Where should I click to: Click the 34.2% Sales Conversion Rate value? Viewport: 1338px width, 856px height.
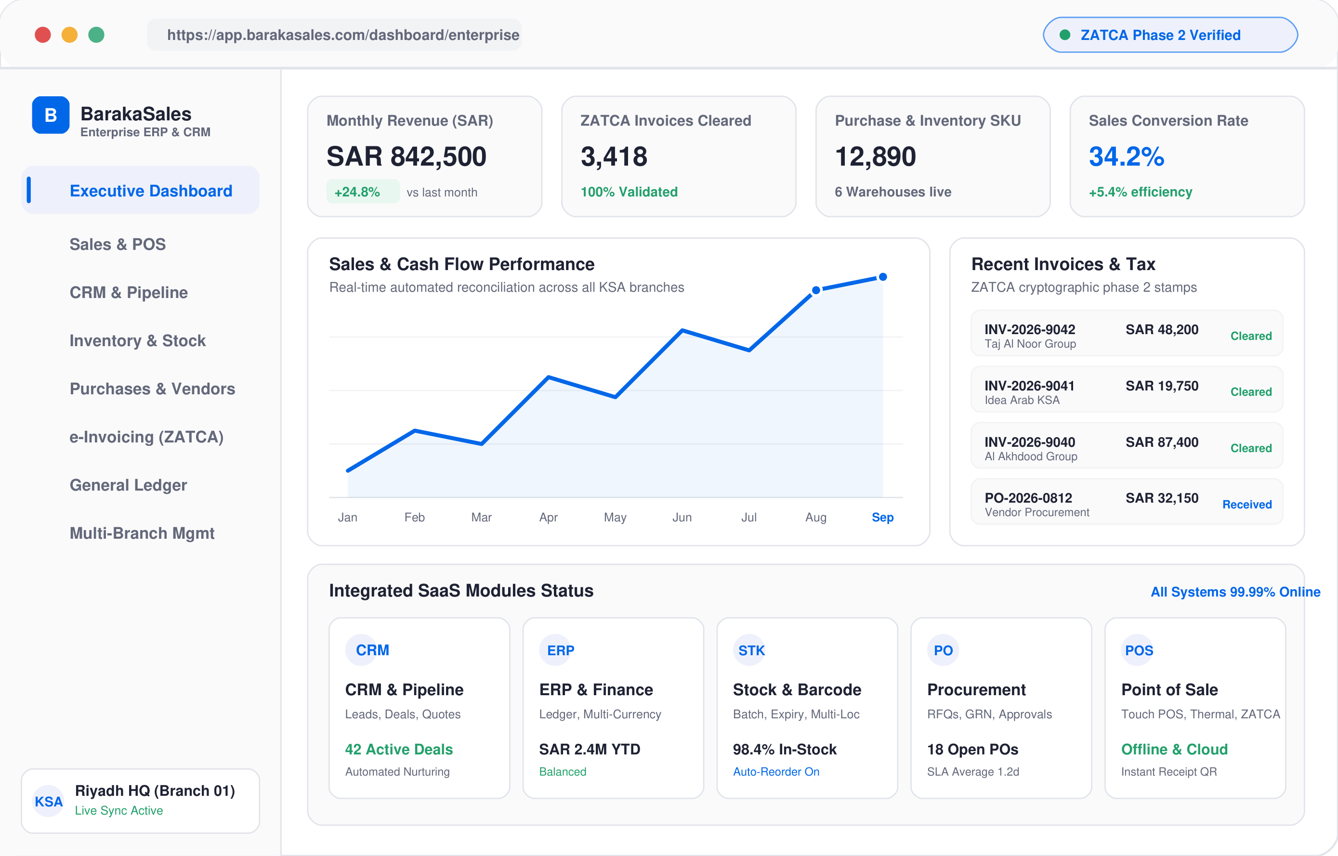(1126, 156)
